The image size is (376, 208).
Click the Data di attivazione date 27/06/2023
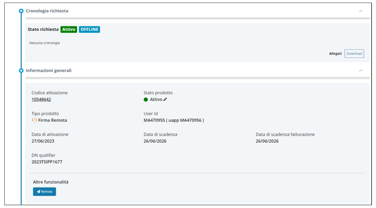(x=43, y=141)
